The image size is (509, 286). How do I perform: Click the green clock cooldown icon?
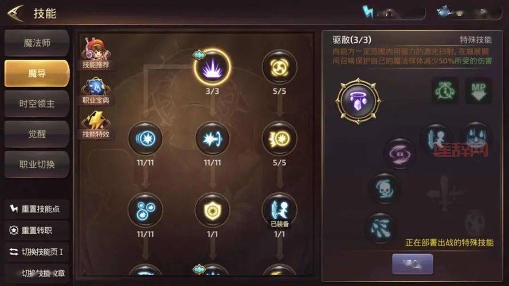445,91
